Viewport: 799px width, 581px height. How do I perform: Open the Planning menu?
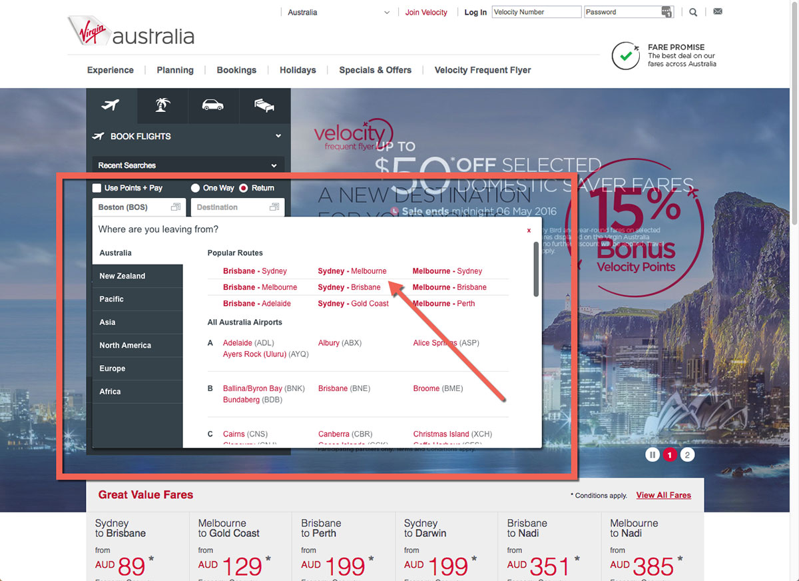[x=175, y=70]
